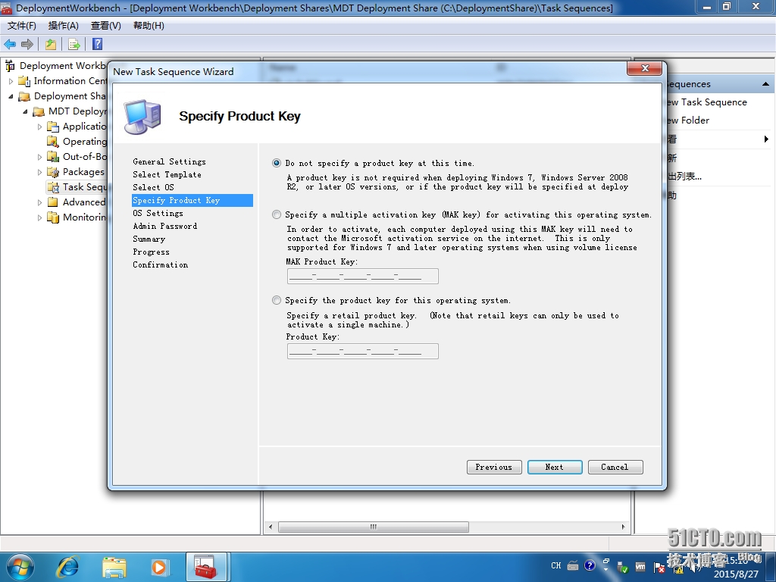Click the Select OS wizard step
776x582 pixels.
[153, 188]
